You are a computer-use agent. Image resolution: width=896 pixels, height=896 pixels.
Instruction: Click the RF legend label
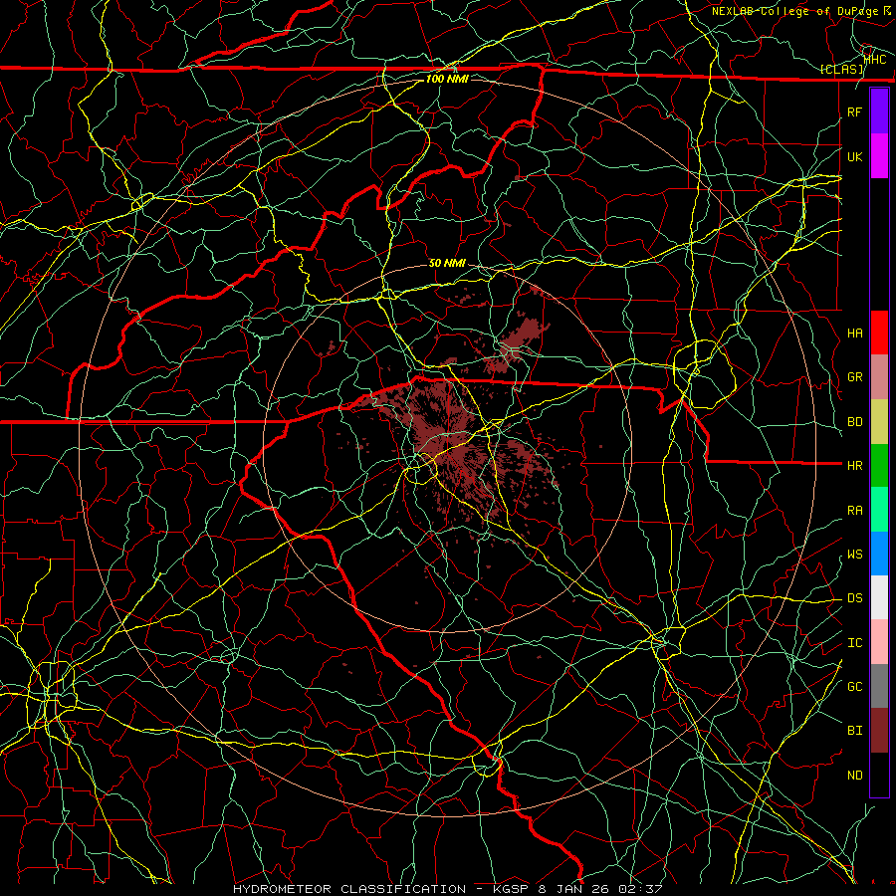854,112
